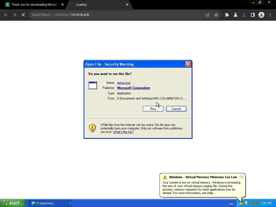
Task: Open the browser three-dot menu
Action: click(270, 15)
